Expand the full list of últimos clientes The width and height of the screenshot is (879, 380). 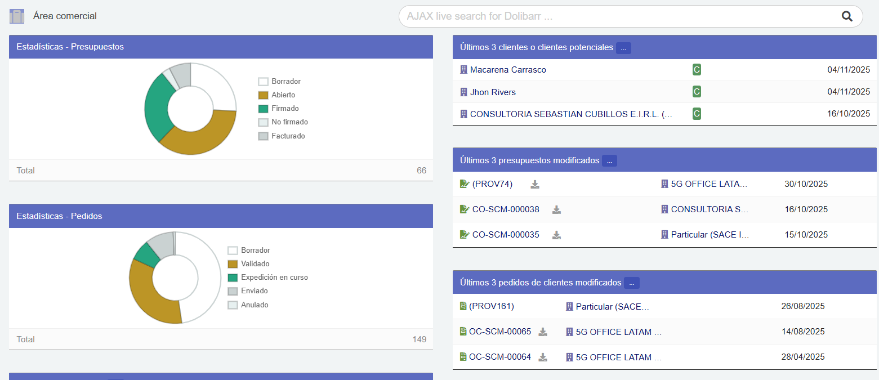[623, 48]
